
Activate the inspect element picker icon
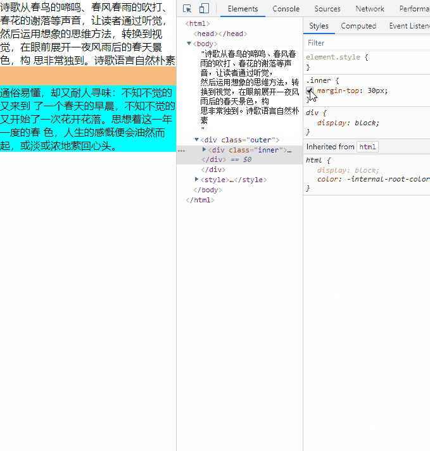187,9
